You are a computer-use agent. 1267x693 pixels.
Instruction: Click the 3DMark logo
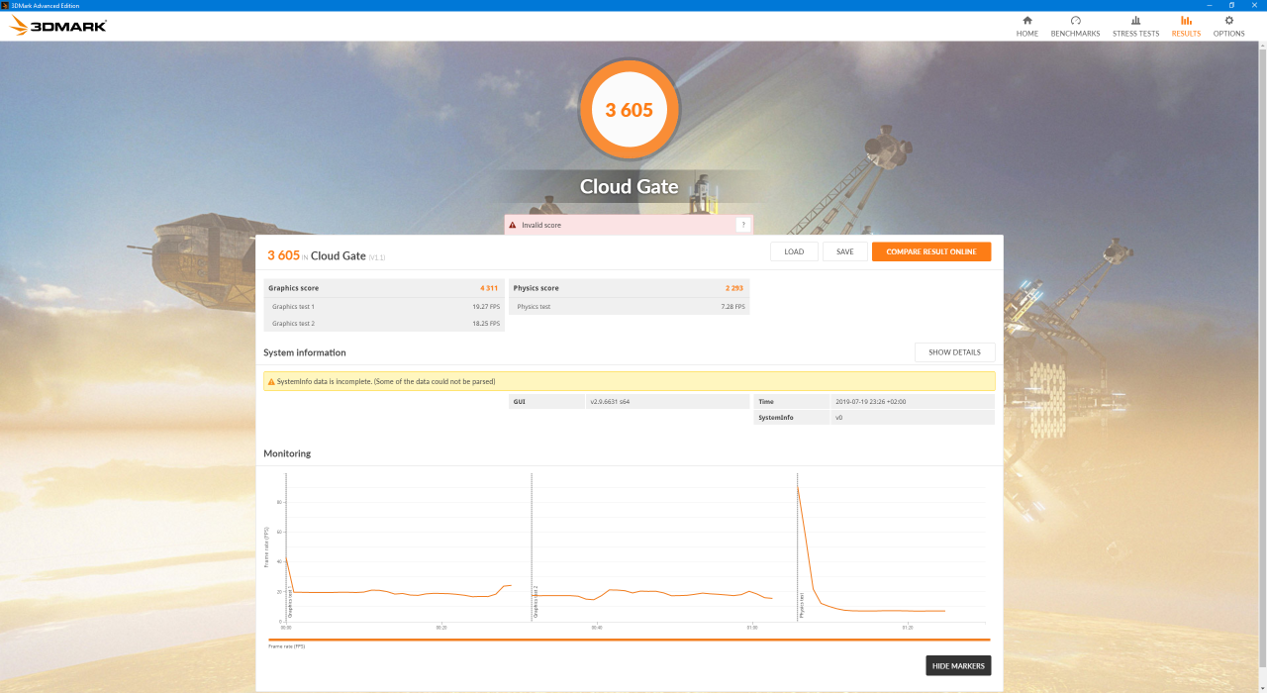click(x=58, y=26)
